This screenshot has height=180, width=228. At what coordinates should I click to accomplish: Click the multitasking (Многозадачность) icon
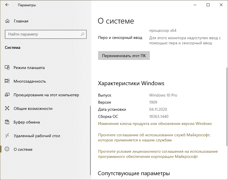[7, 81]
